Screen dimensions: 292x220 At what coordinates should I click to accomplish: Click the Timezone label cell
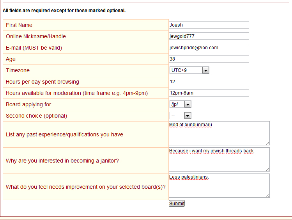(x=86, y=70)
